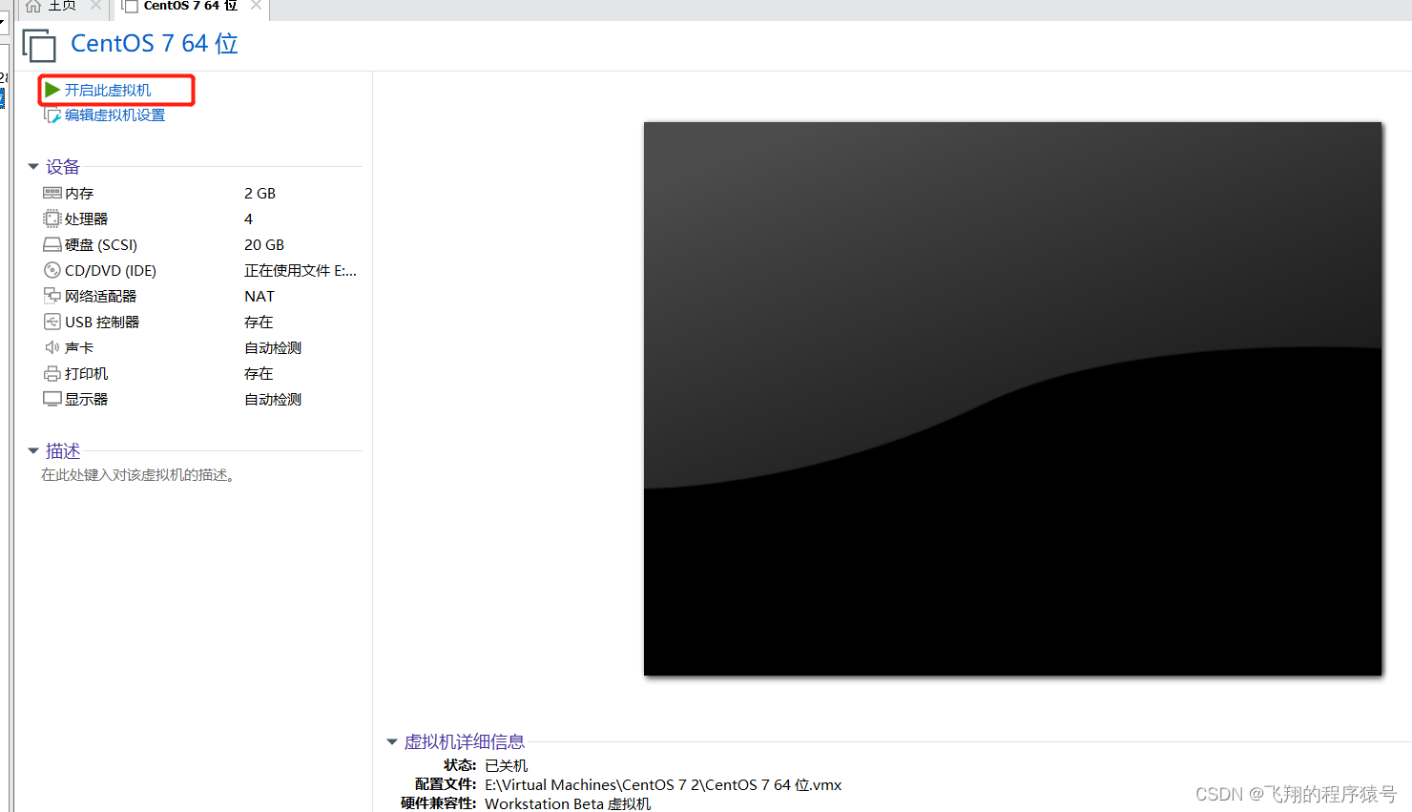
Task: Select the 硬盘 (SCSI) row label
Action: (x=101, y=245)
